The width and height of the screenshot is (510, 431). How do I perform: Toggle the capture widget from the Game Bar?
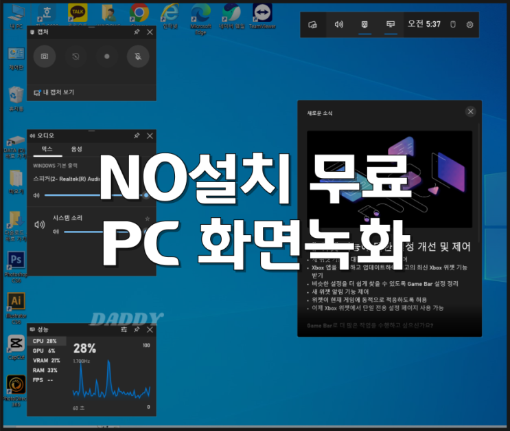[364, 25]
